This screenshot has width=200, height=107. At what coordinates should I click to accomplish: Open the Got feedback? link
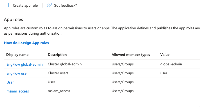point(65,5)
